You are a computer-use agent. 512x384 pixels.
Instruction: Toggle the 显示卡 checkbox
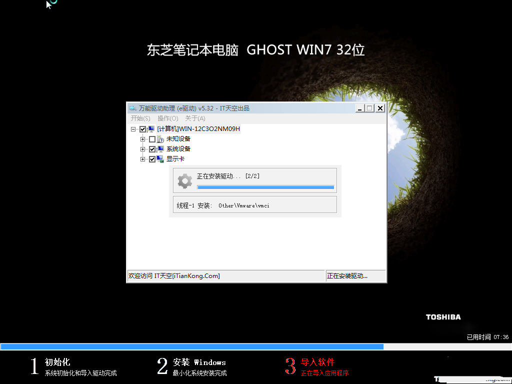(x=152, y=159)
